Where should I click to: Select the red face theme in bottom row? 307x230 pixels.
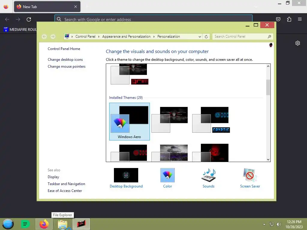[210, 153]
